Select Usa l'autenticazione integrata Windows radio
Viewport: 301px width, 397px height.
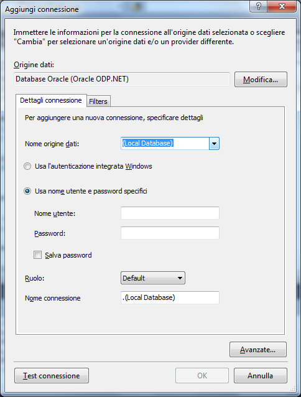pos(27,166)
